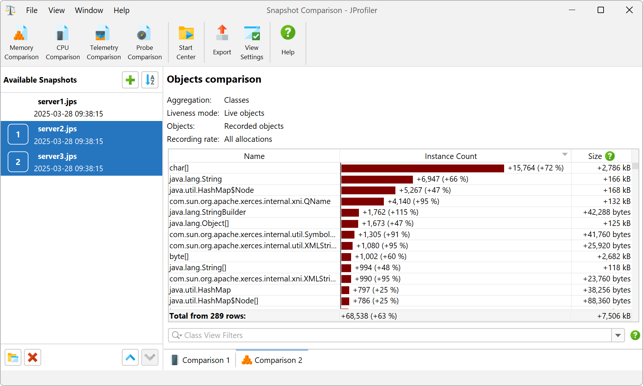Select the server2.jps snapshot
The height and width of the screenshot is (386, 643).
pyautogui.click(x=82, y=135)
